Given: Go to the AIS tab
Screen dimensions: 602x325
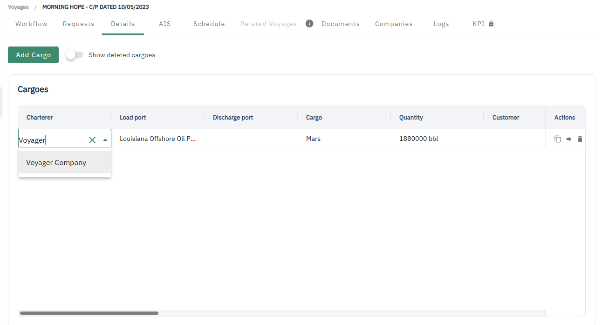Looking at the screenshot, I should click(x=165, y=24).
